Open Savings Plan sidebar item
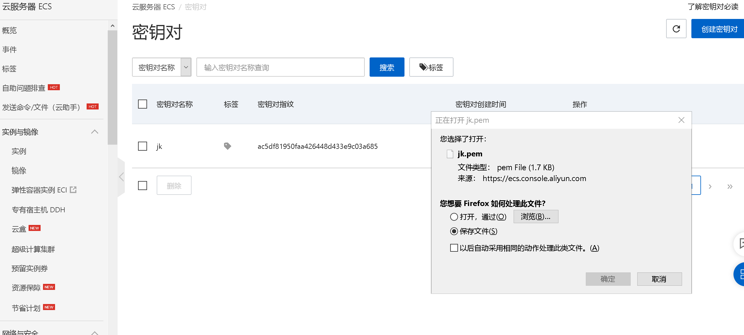 pos(26,308)
